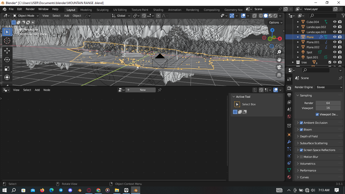Viewport: 345px width, 194px height.
Task: Expand the Subsurface Scattering panel
Action: click(x=319, y=143)
